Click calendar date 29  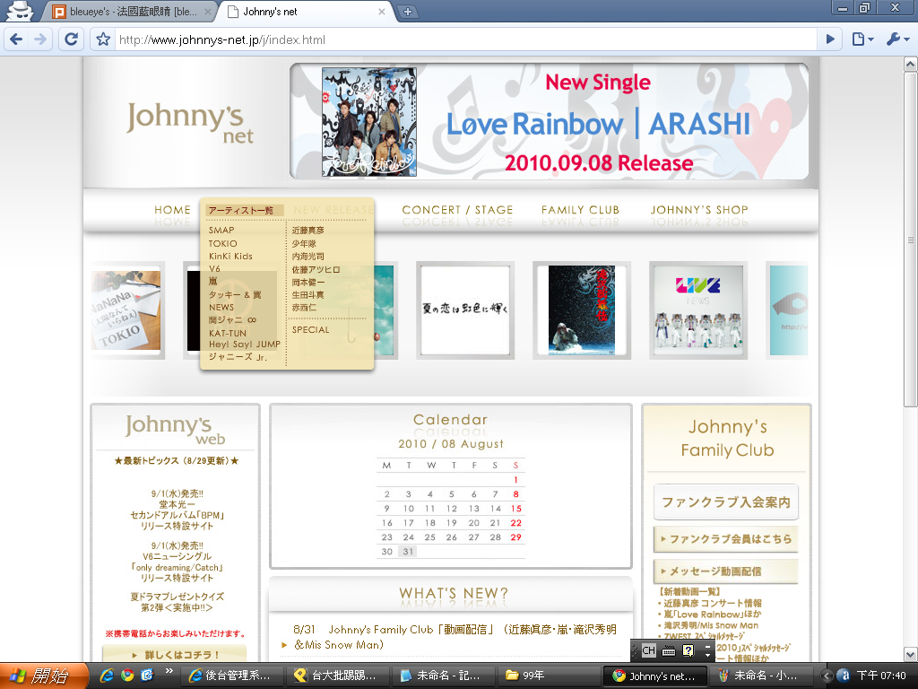click(x=515, y=537)
